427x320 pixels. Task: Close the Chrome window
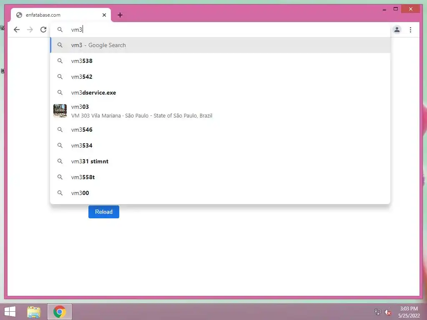point(411,9)
